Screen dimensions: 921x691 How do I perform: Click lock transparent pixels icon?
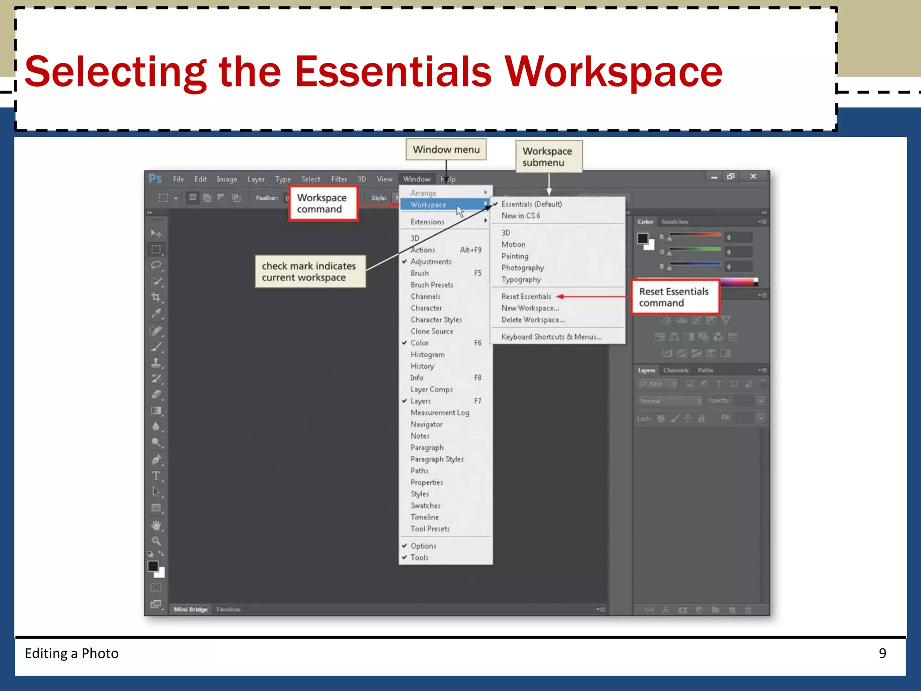661,418
